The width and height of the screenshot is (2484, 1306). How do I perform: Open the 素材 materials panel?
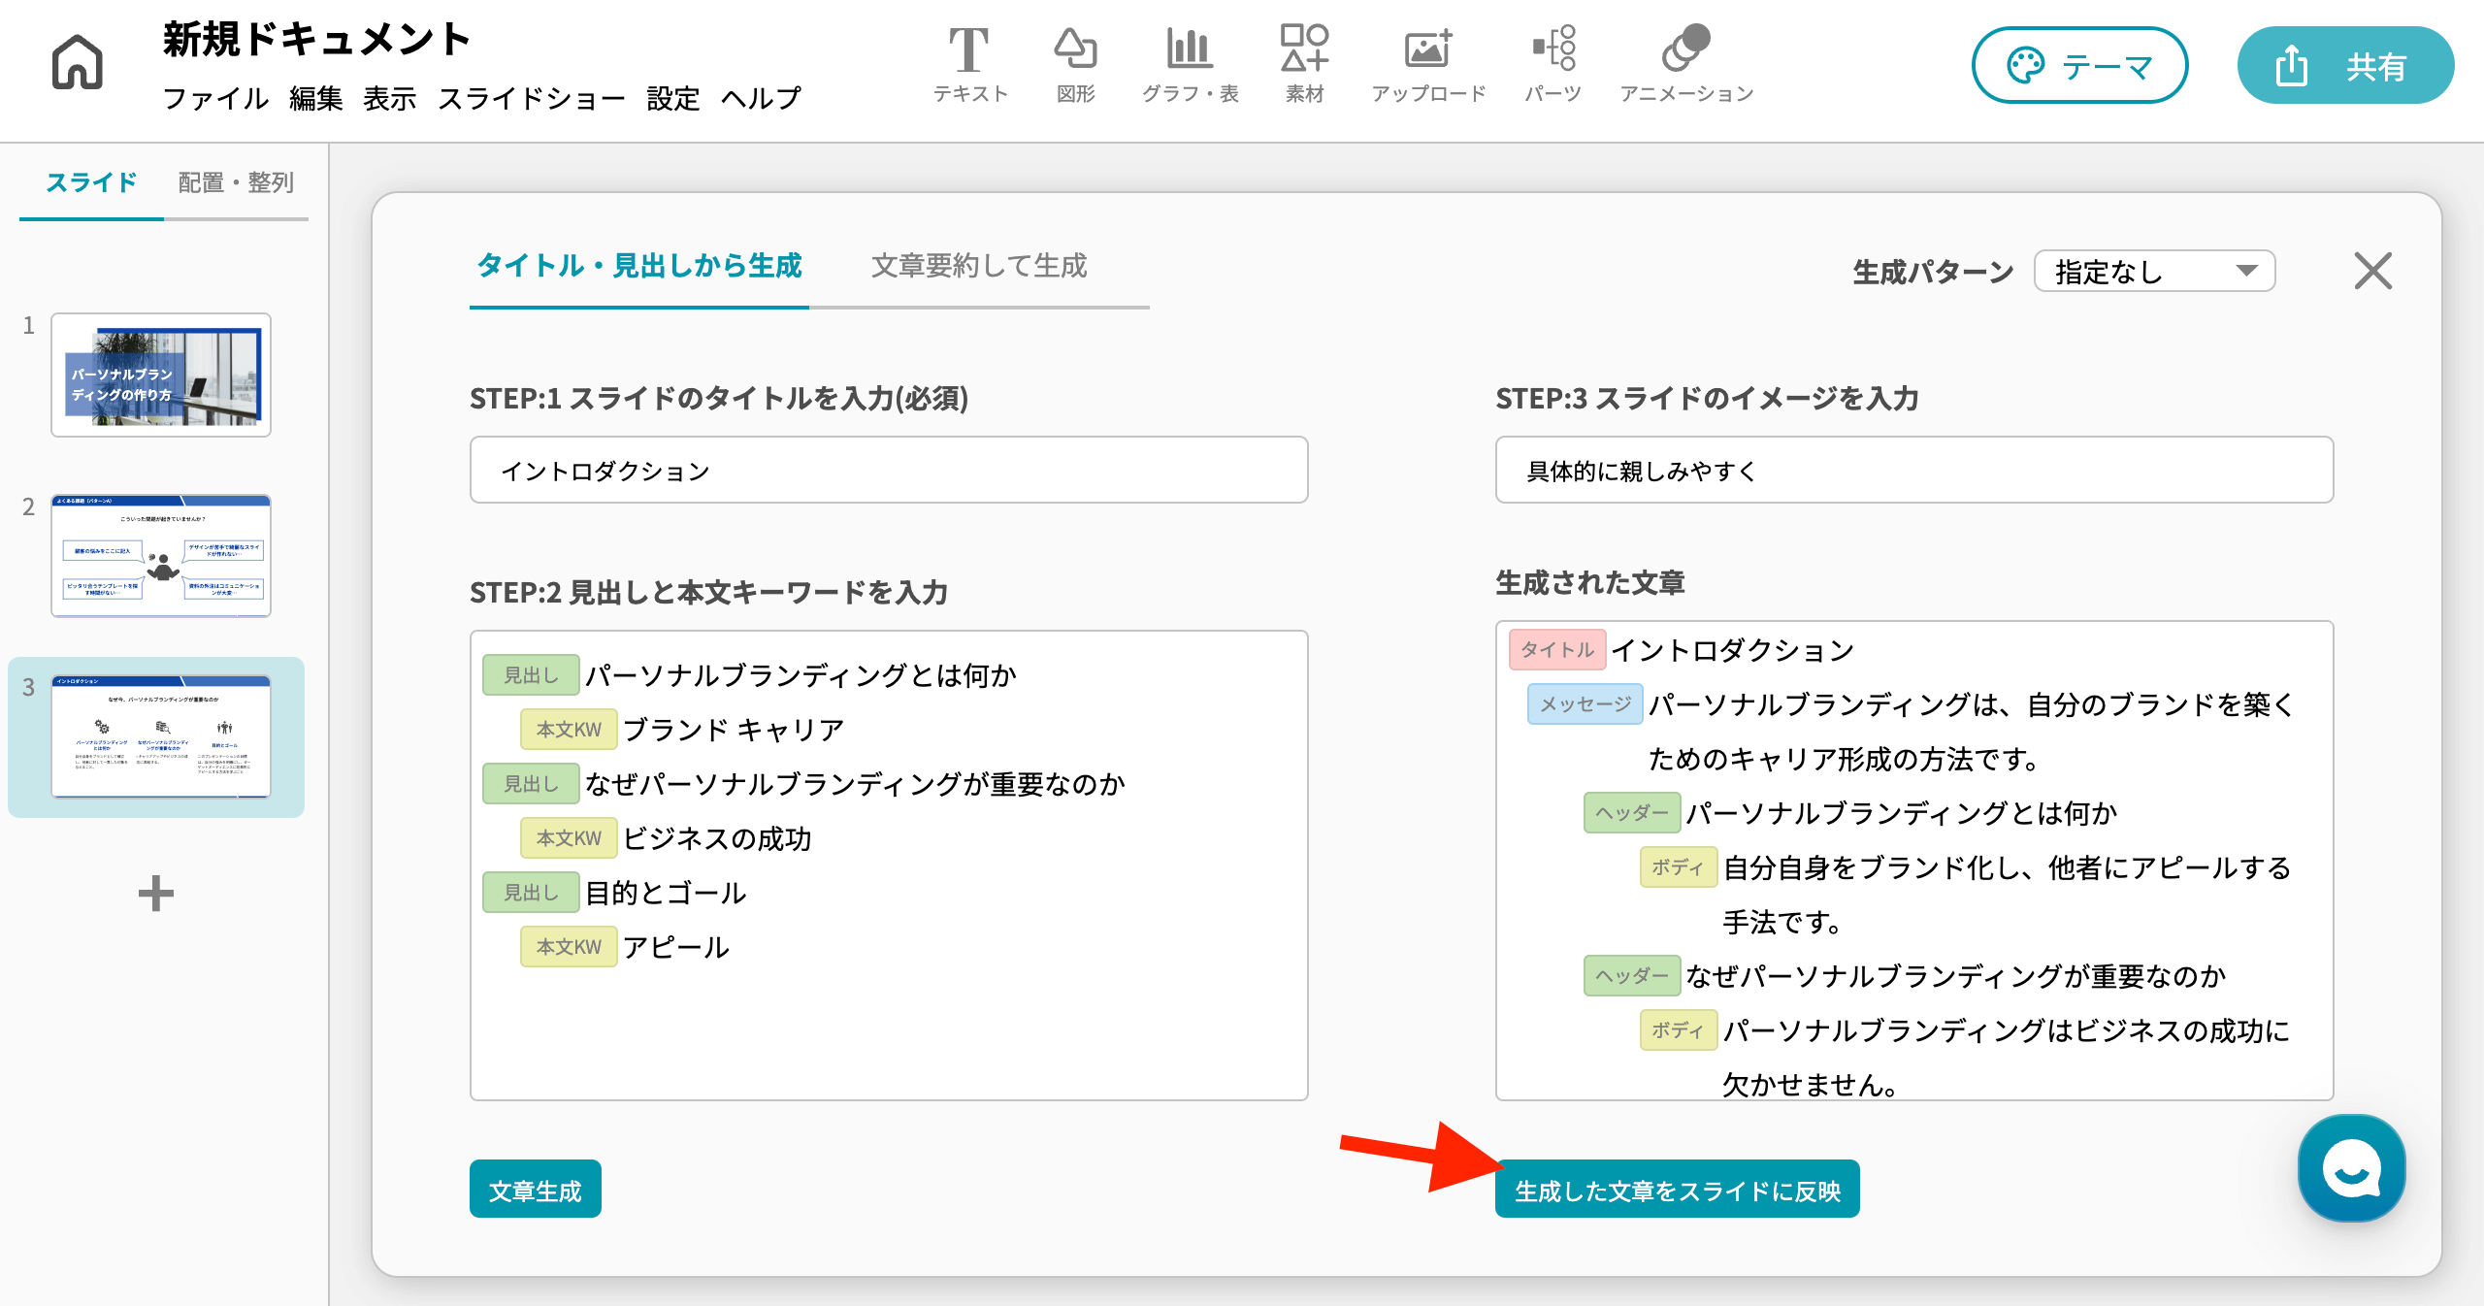point(1304,64)
